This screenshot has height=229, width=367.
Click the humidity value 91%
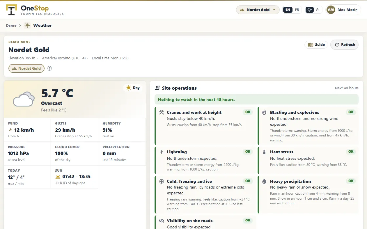[x=107, y=130]
